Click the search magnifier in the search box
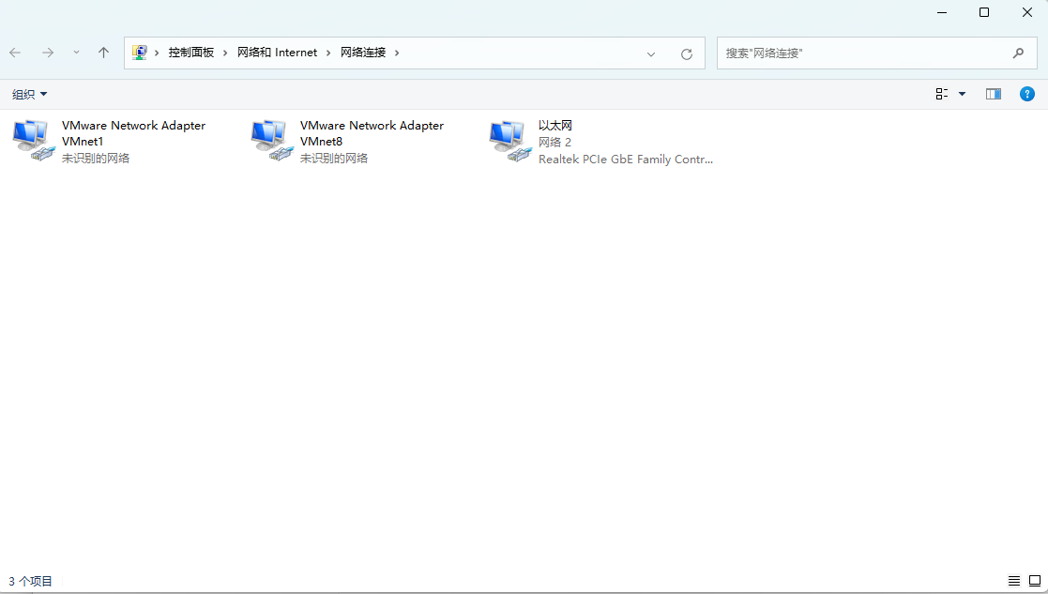The image size is (1048, 594). (x=1019, y=53)
